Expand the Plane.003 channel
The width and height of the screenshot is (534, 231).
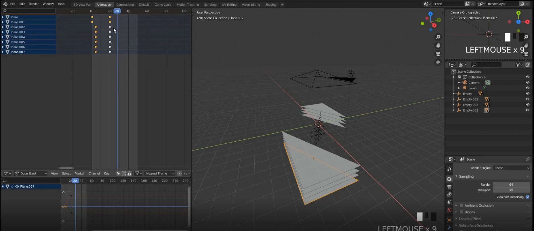(3, 32)
